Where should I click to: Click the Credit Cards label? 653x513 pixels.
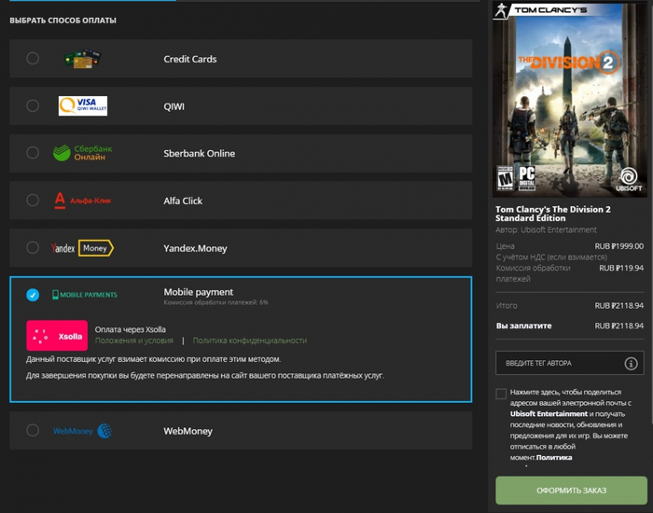[x=190, y=59]
